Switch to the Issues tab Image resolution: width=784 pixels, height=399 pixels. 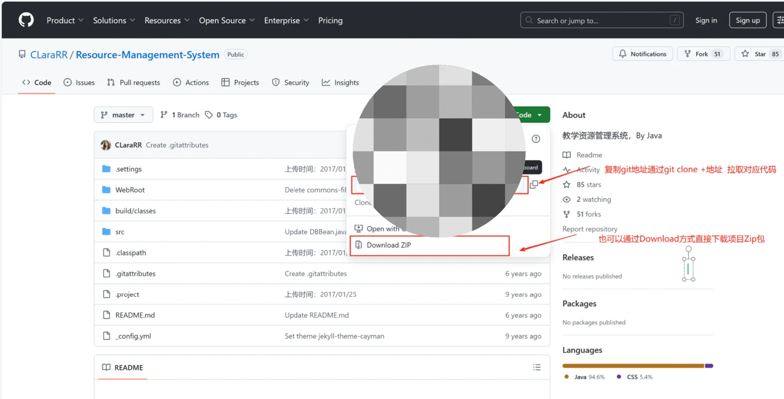79,82
